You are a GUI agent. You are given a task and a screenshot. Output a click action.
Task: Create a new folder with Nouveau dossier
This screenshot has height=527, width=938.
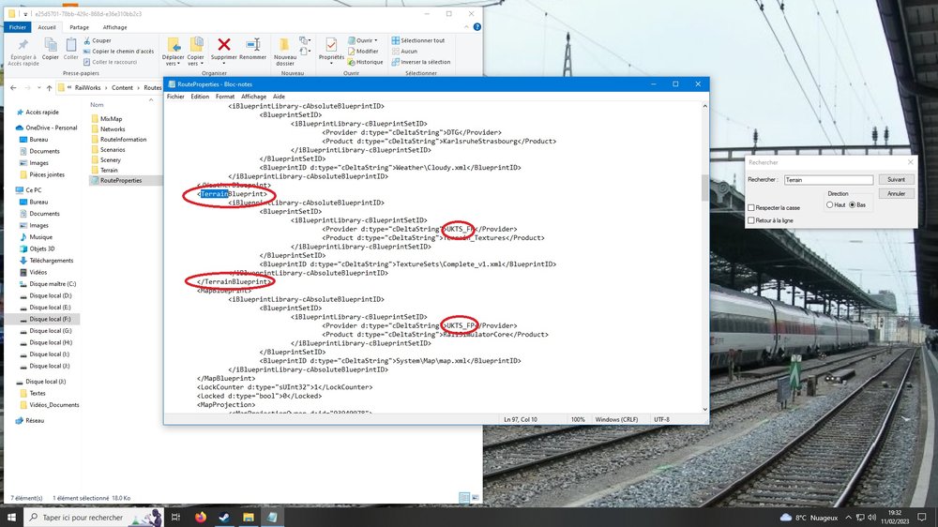click(x=286, y=45)
